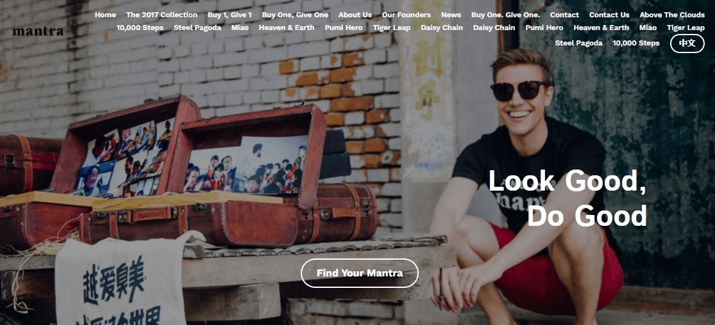The image size is (715, 325).
Task: Open the News link
Action: tap(451, 15)
